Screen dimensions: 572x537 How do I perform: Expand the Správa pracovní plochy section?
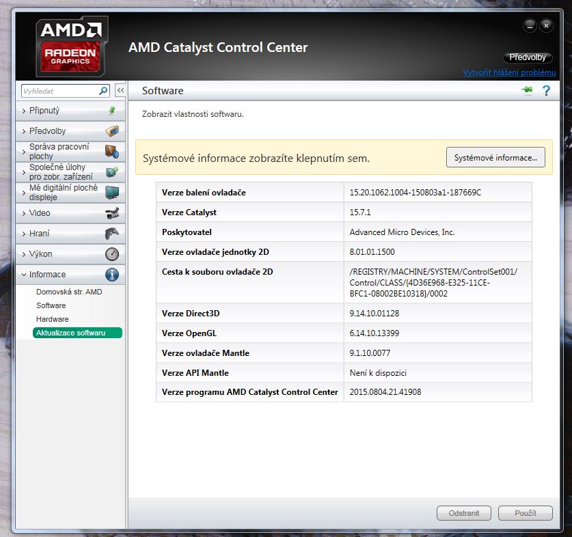tap(62, 151)
